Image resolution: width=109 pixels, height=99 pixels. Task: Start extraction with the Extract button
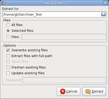94,91
